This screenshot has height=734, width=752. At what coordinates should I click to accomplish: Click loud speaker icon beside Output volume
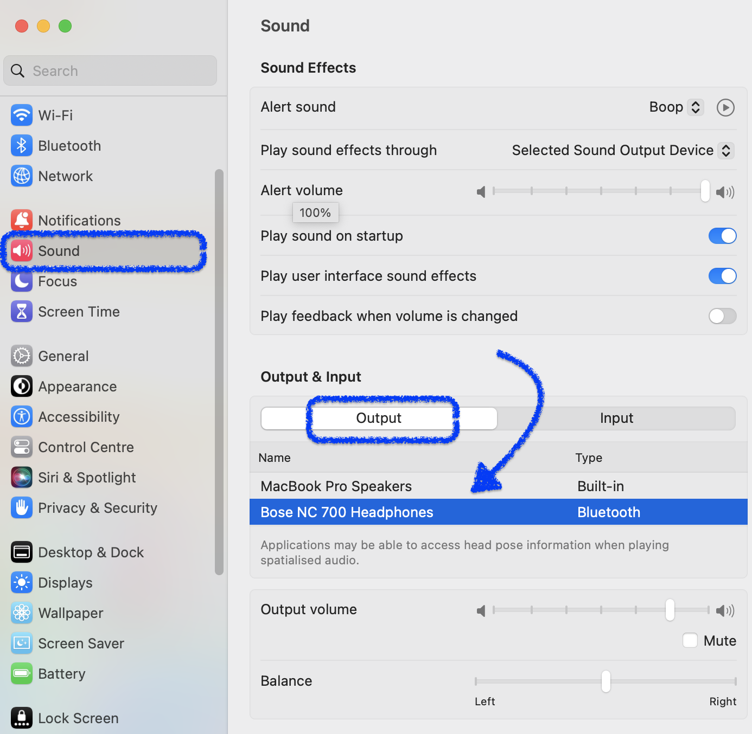(725, 611)
